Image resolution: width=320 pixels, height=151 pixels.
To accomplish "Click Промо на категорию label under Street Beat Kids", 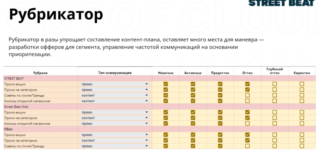I will pos(20,118).
